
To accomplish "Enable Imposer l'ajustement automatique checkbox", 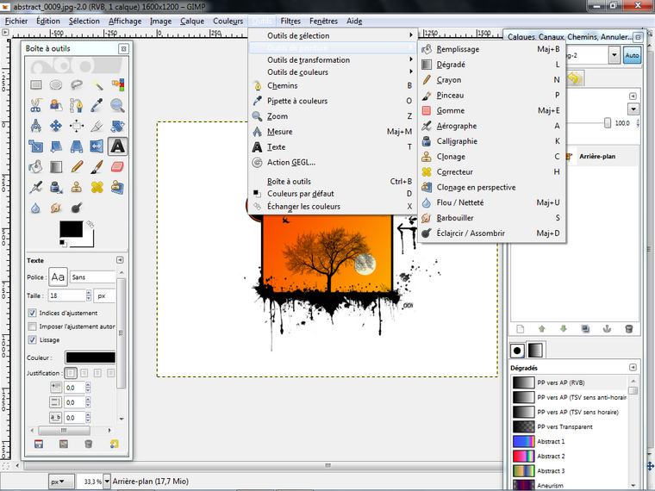I will point(32,326).
